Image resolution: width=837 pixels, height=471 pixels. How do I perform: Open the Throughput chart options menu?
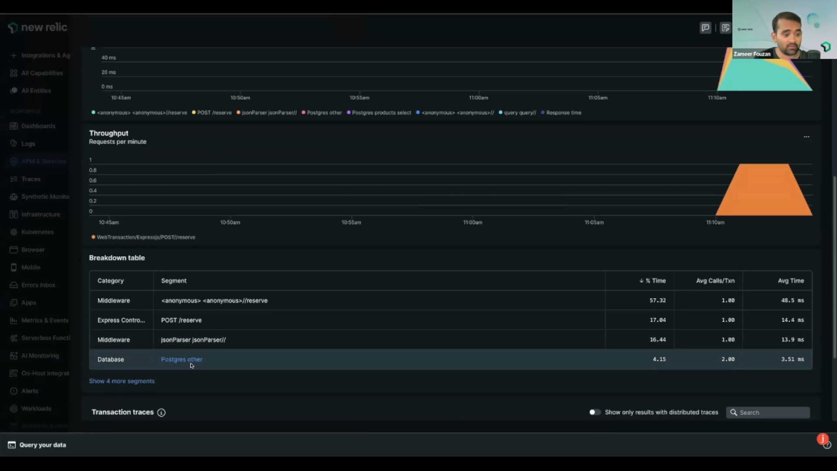[x=806, y=137]
